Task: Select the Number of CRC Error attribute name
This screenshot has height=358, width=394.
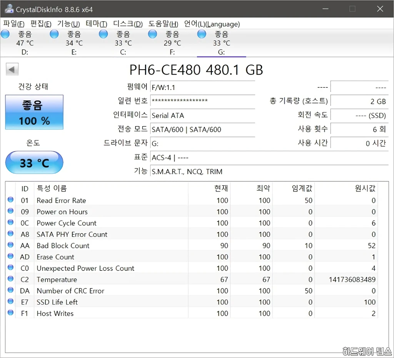Action: (70, 291)
